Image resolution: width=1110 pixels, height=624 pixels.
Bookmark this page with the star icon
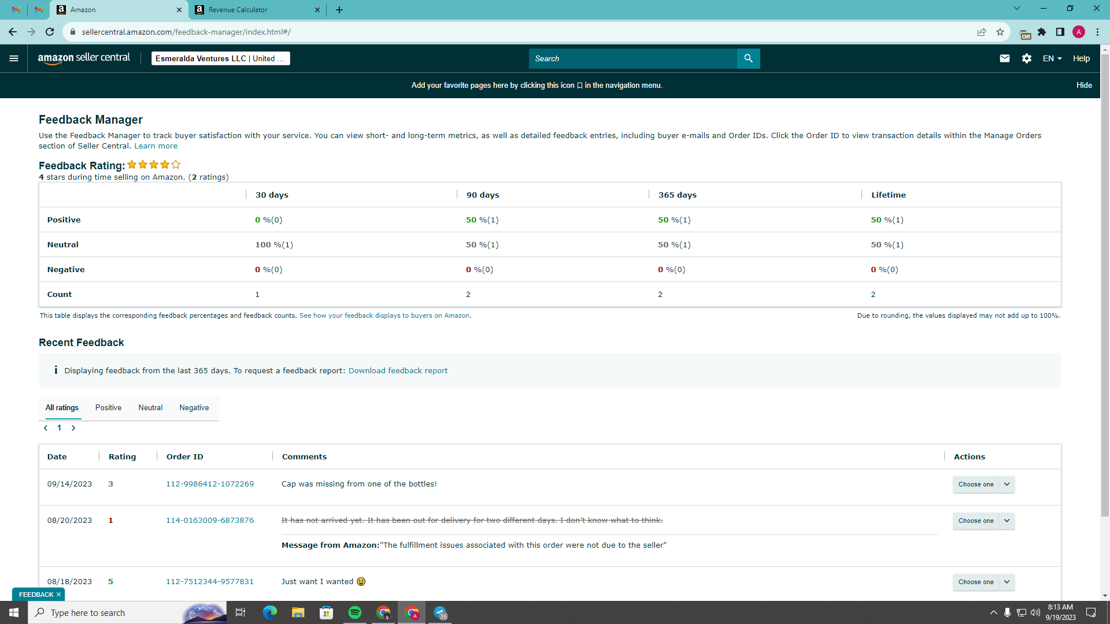pyautogui.click(x=1000, y=32)
